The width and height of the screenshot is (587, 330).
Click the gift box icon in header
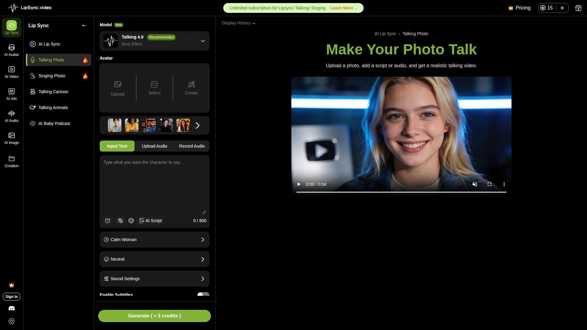578,8
